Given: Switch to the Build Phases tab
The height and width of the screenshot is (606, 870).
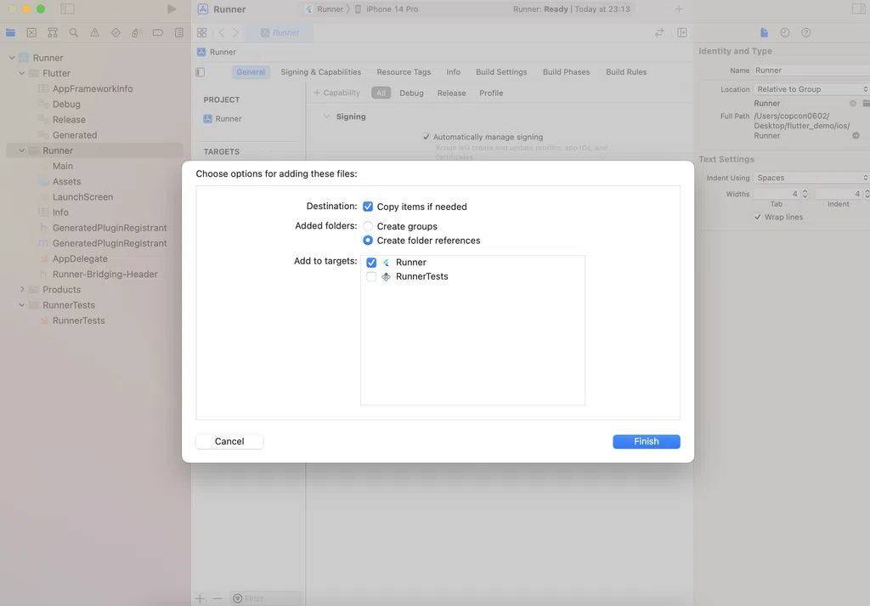Looking at the screenshot, I should coord(566,72).
